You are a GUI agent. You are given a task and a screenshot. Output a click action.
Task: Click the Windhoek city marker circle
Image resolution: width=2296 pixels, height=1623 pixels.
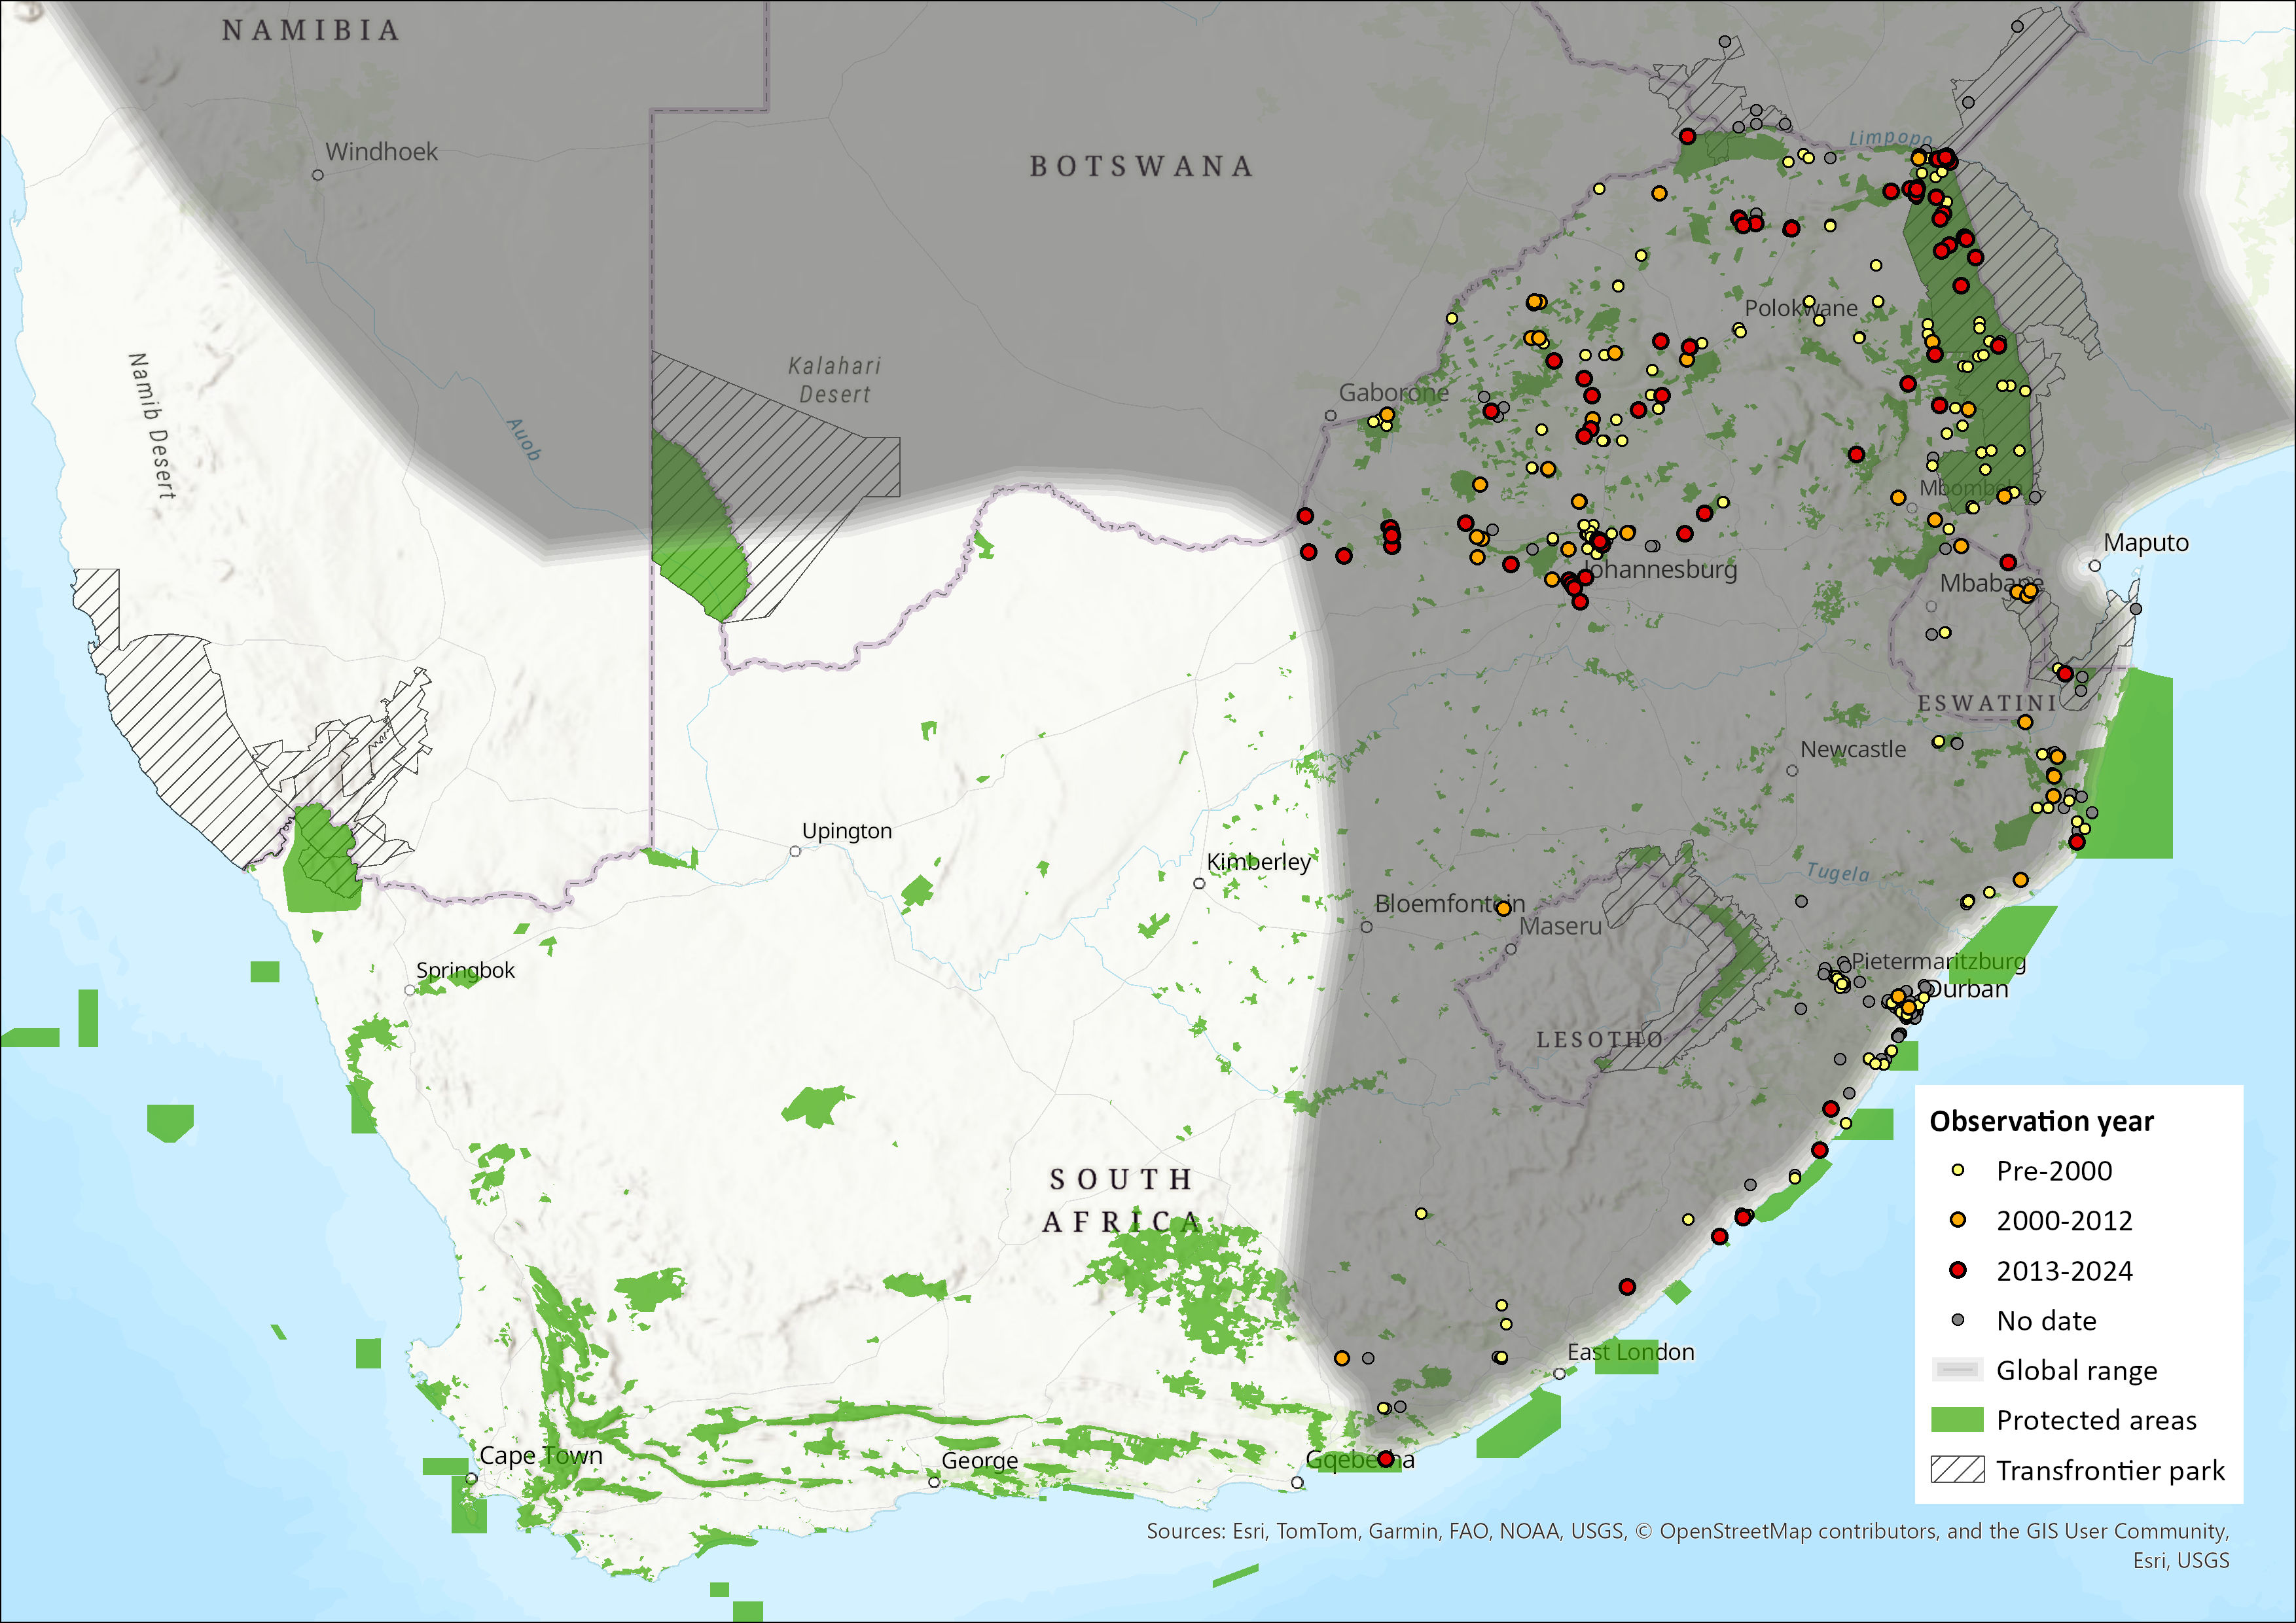pos(318,175)
